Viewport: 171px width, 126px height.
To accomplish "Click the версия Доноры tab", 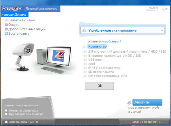I will pos(14,15).
